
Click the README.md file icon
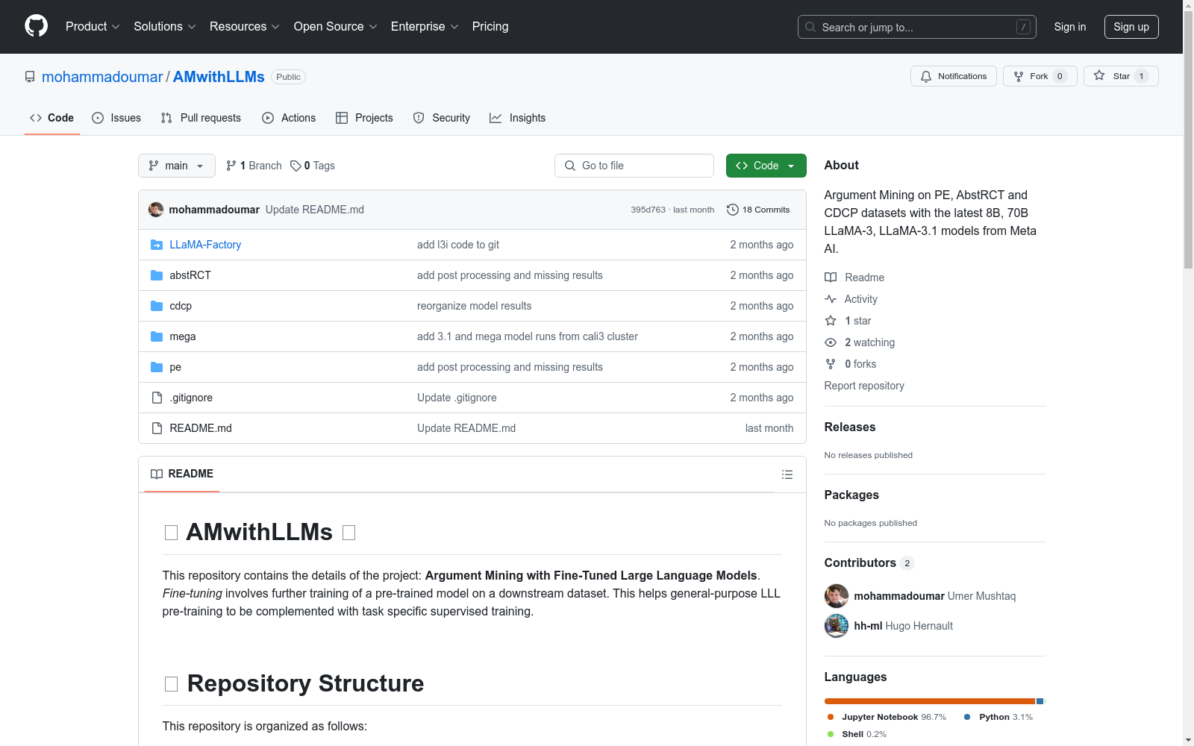[x=157, y=428]
